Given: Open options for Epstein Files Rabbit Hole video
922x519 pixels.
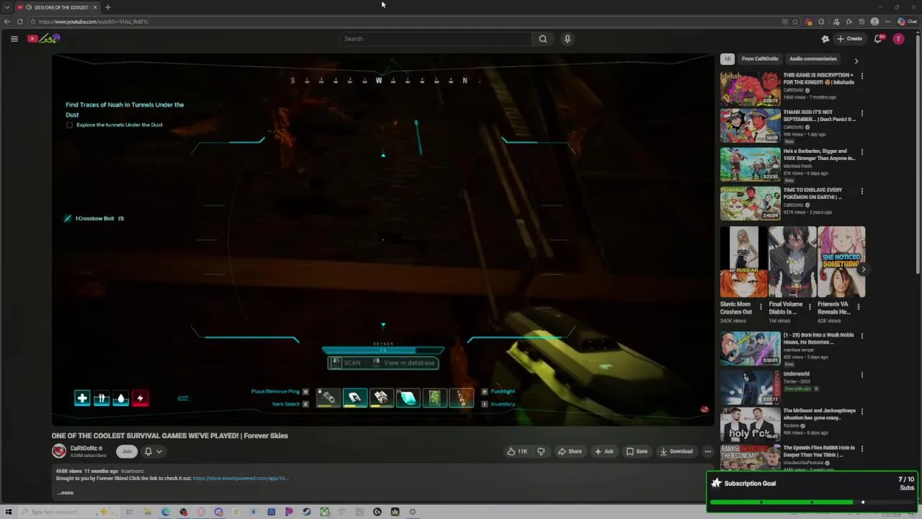Looking at the screenshot, I should pos(861,448).
